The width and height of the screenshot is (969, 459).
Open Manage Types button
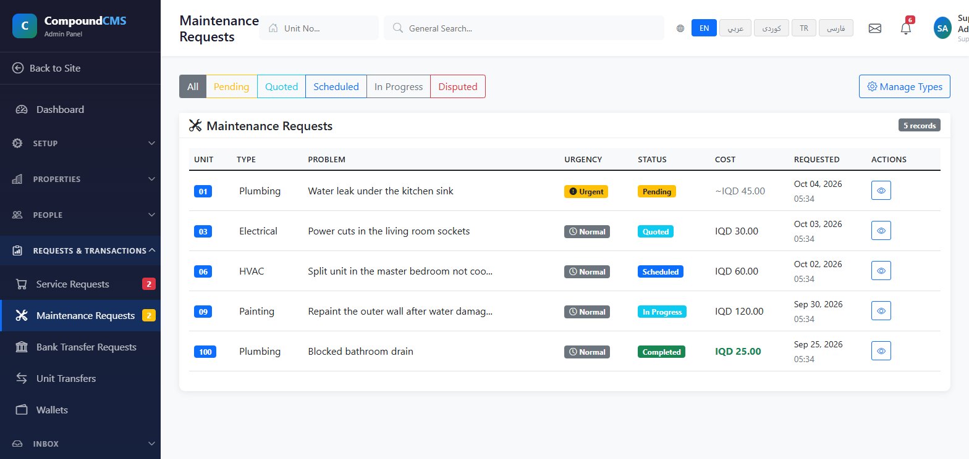pyautogui.click(x=905, y=86)
